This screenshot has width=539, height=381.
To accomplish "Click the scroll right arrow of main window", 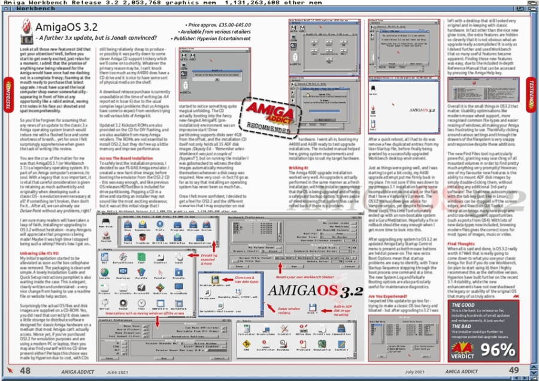I will (525, 378).
